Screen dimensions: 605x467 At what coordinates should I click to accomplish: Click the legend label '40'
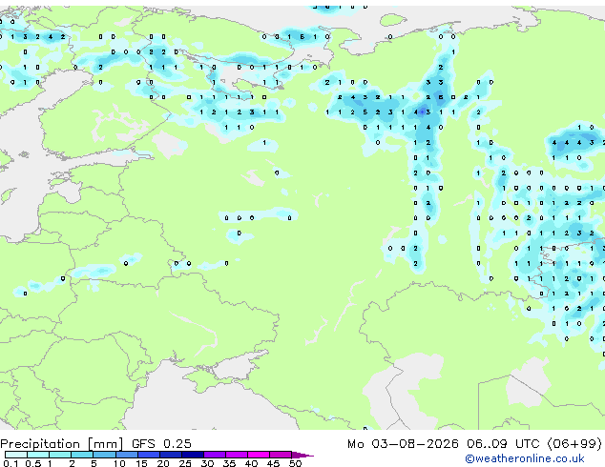(251, 463)
